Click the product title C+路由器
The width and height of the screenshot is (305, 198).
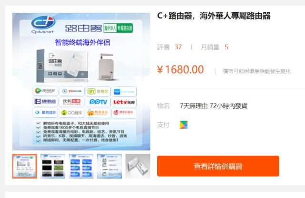point(213,16)
